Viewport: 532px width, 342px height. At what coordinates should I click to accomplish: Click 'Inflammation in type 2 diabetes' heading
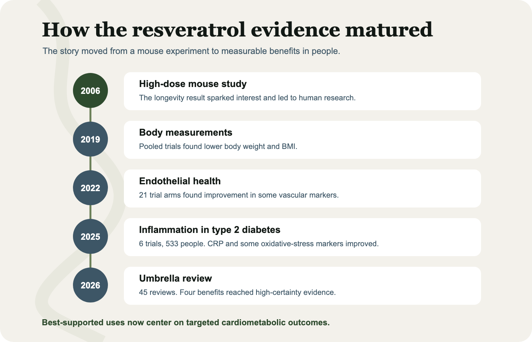pos(210,230)
